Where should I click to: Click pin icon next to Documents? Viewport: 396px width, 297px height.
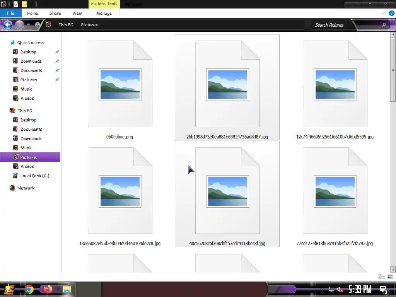(57, 70)
